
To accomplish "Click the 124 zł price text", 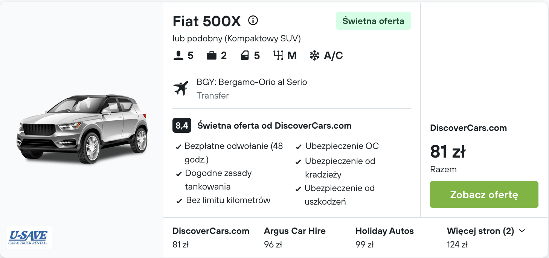I will (457, 244).
